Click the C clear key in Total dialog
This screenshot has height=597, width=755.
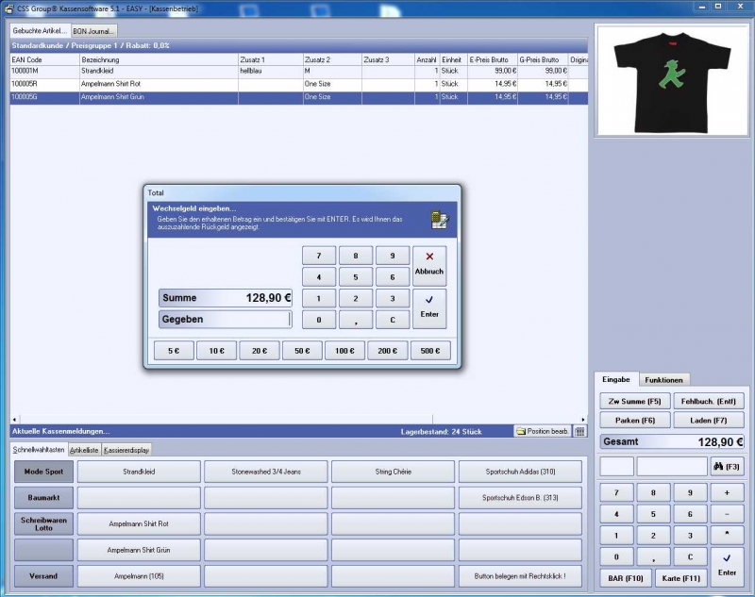tap(393, 320)
